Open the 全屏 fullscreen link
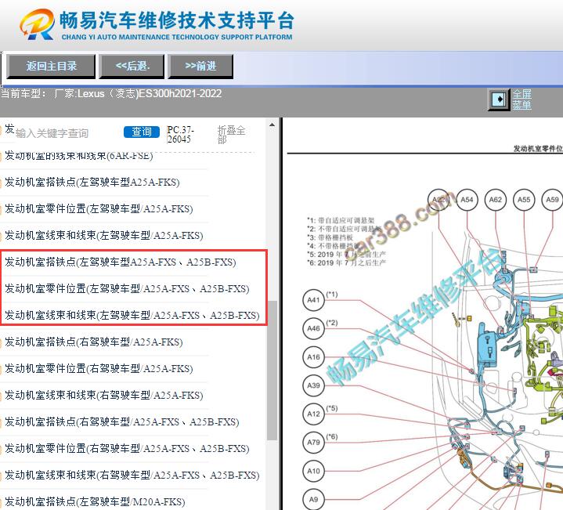This screenshot has width=563, height=510. 521,94
